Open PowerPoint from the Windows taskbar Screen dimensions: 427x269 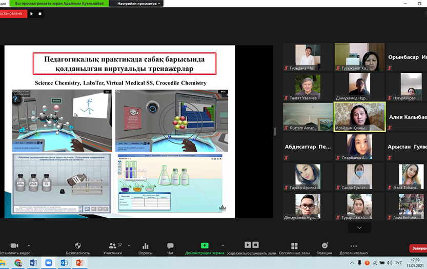click(x=79, y=263)
